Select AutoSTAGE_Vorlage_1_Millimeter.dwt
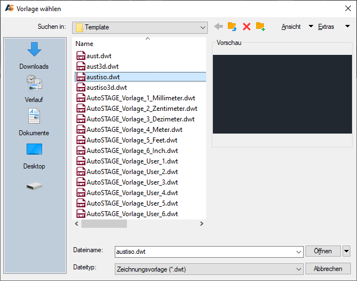The height and width of the screenshot is (281, 357). [x=141, y=98]
